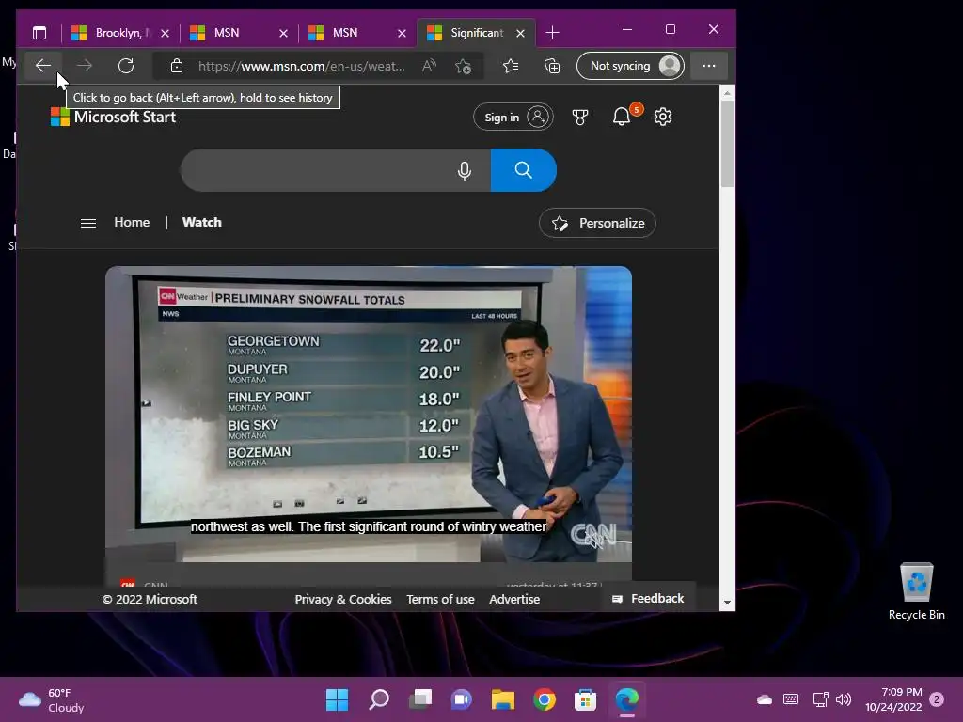Click the blue search magnifier button
Image resolution: width=963 pixels, height=722 pixels.
pos(523,170)
